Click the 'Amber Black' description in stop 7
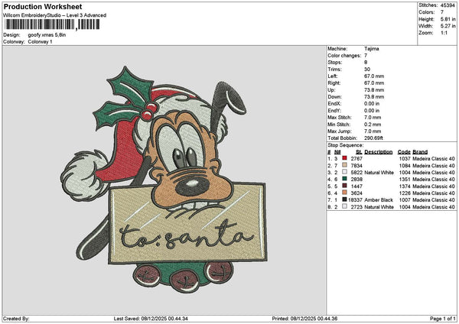The width and height of the screenshot is (459, 324). [x=379, y=200]
